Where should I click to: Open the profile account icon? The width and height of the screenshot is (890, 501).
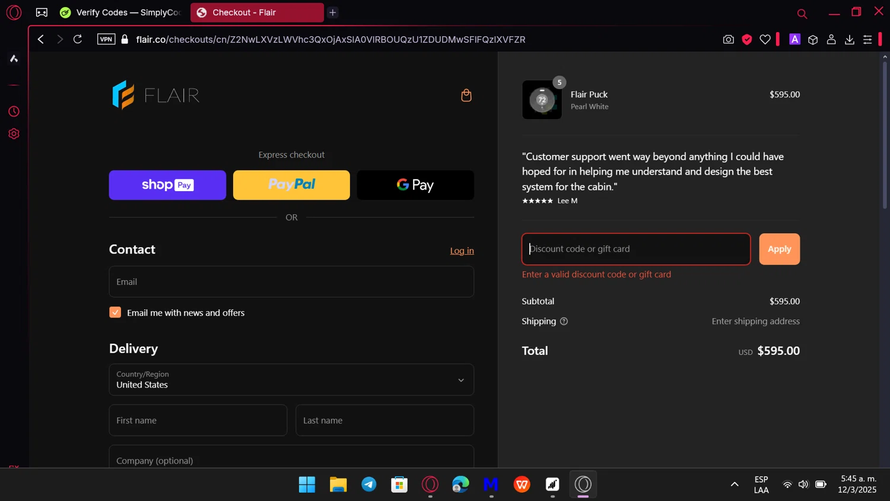tap(831, 39)
